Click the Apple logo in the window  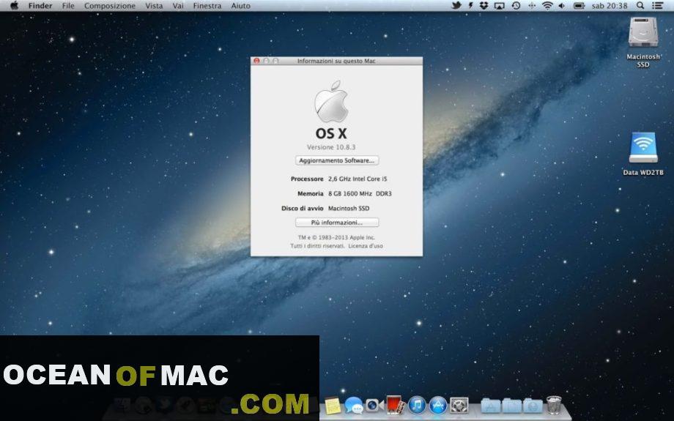[x=331, y=101]
